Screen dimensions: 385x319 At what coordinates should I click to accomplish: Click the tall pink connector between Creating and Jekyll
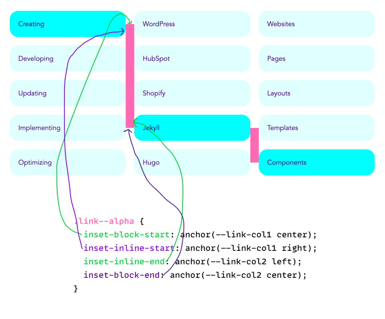pyautogui.click(x=130, y=75)
